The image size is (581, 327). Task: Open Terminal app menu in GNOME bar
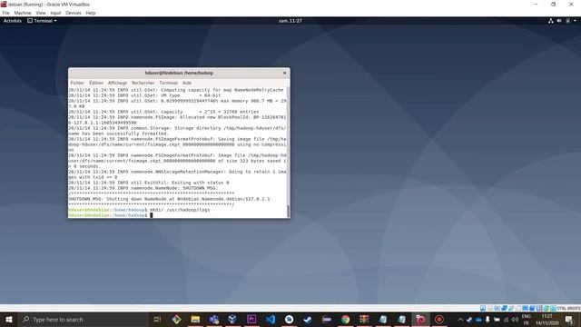(42, 21)
